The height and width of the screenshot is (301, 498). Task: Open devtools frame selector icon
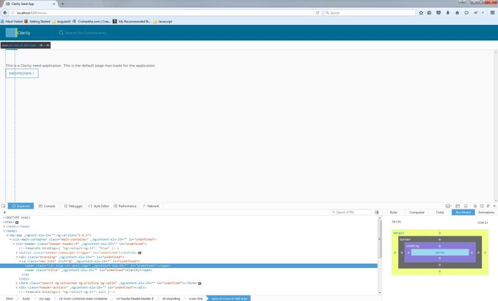(x=448, y=206)
